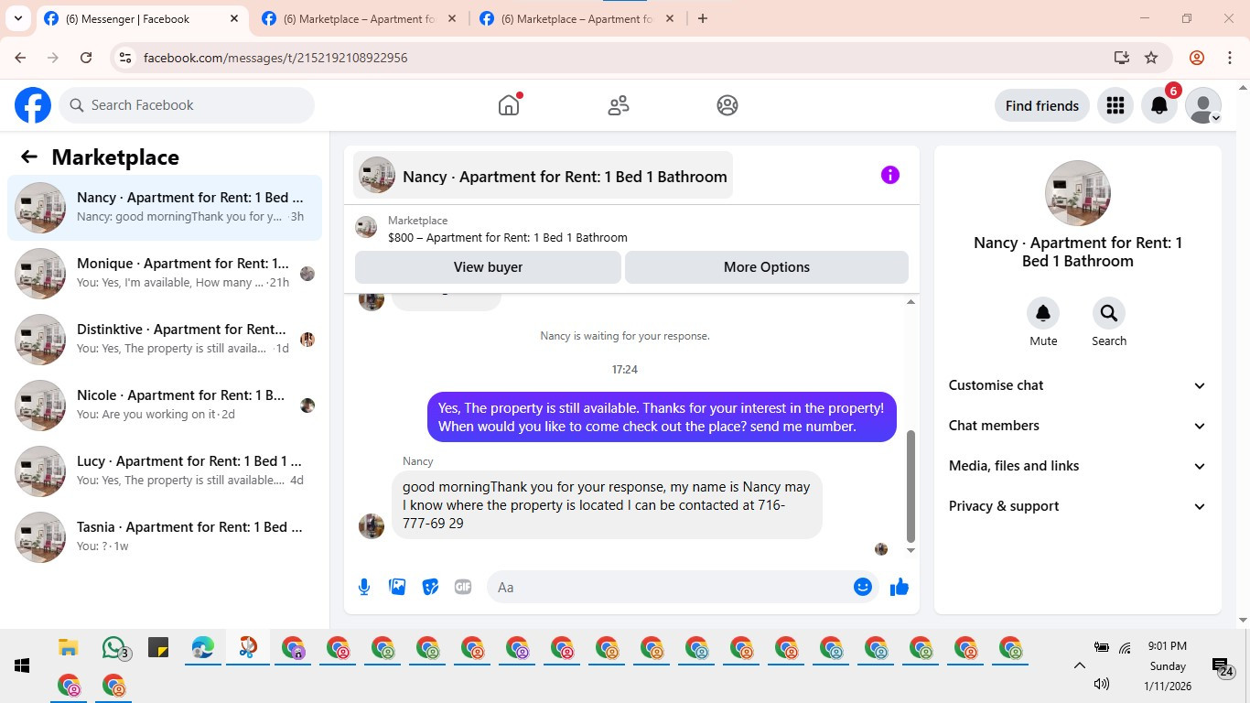Open the Groups icon in top navigation
This screenshot has height=703, width=1250.
[x=727, y=105]
